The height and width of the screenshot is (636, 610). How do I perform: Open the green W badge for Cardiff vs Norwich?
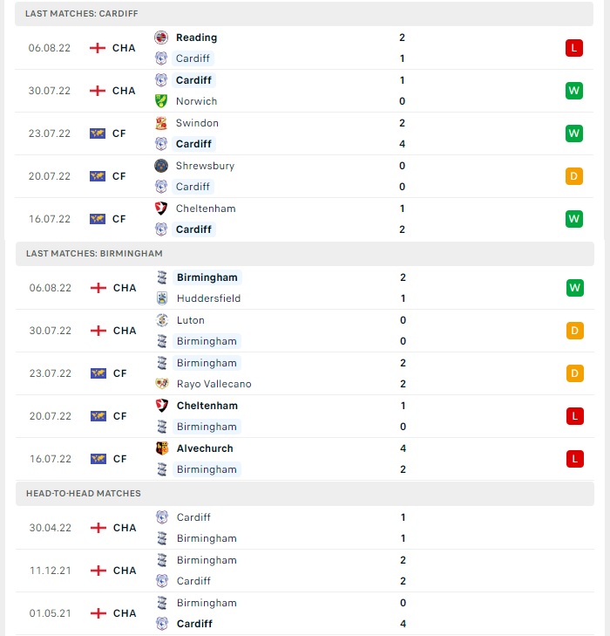point(574,91)
